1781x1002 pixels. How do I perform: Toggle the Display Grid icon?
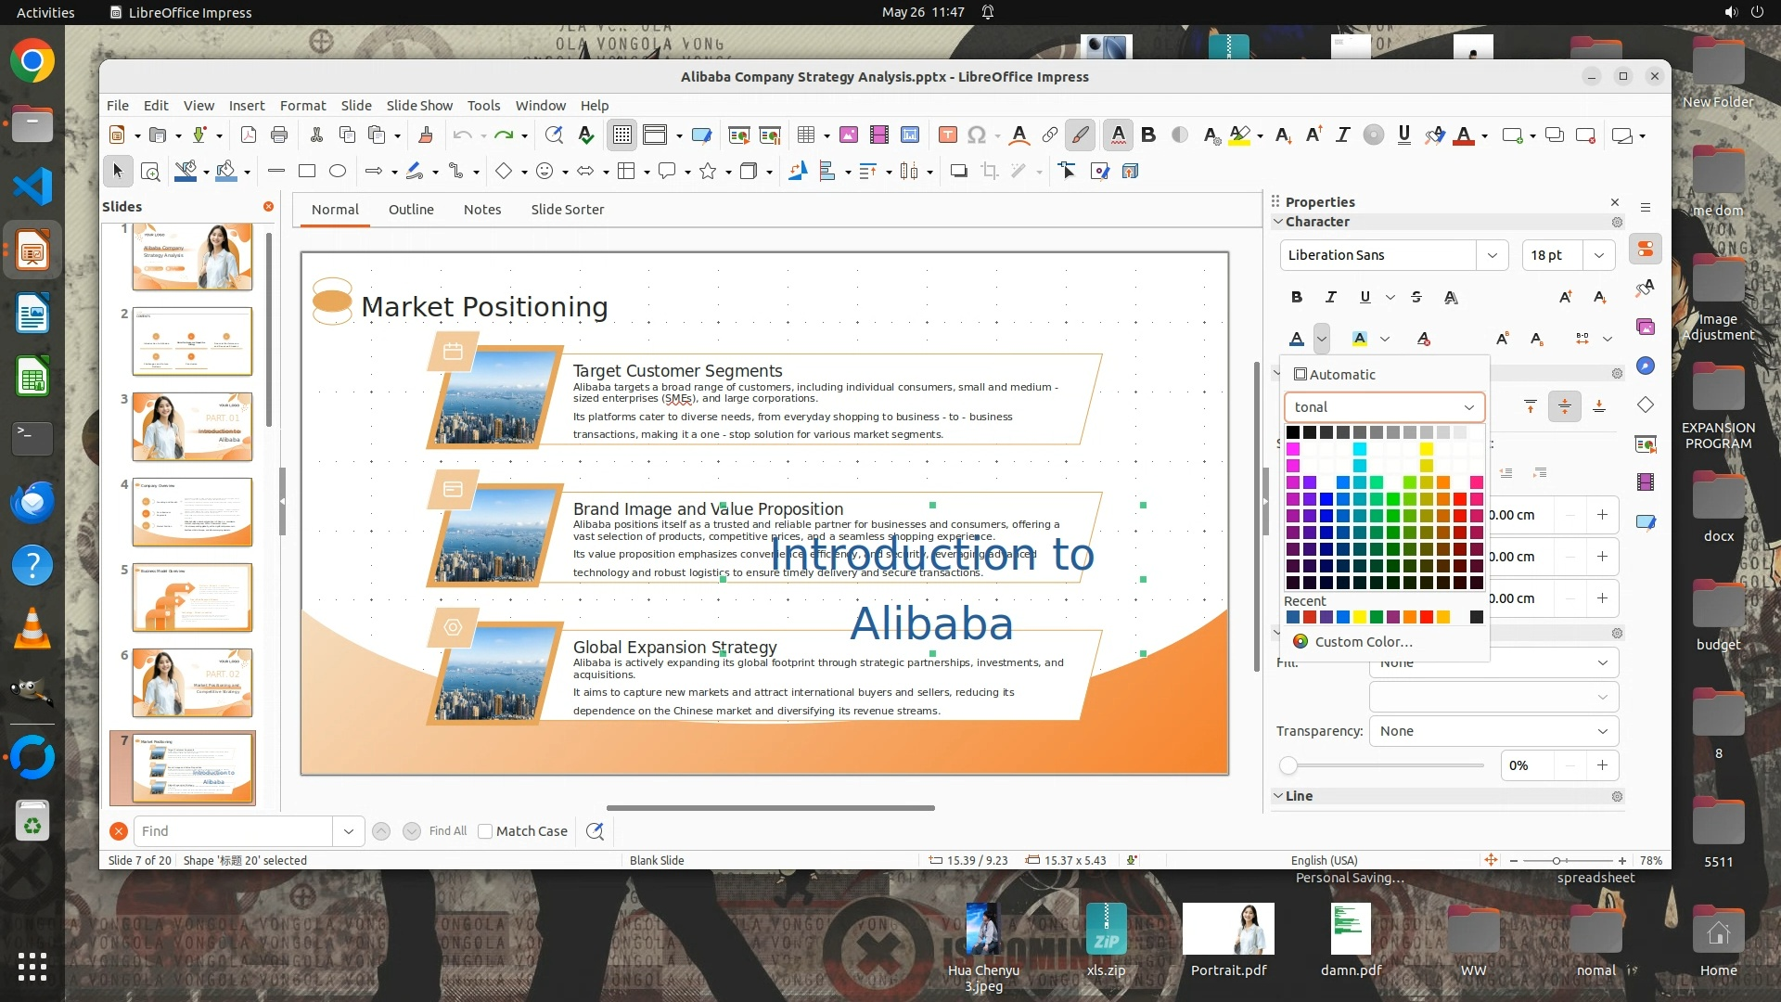coord(621,135)
